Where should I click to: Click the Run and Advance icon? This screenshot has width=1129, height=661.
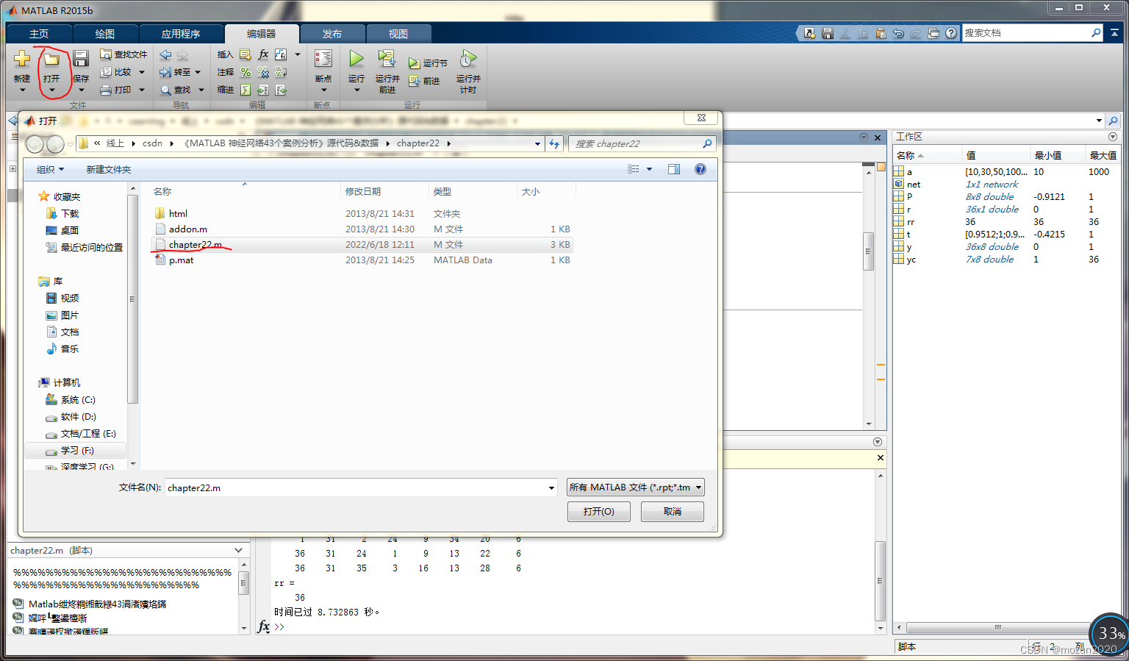[387, 59]
